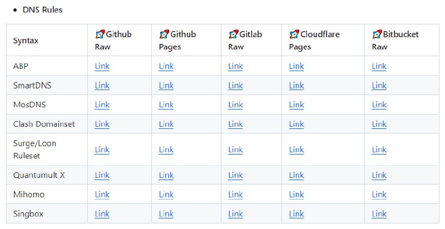Open Surge/Loon Ruleset Bitbucket Raw link
The height and width of the screenshot is (229, 445).
379,150
